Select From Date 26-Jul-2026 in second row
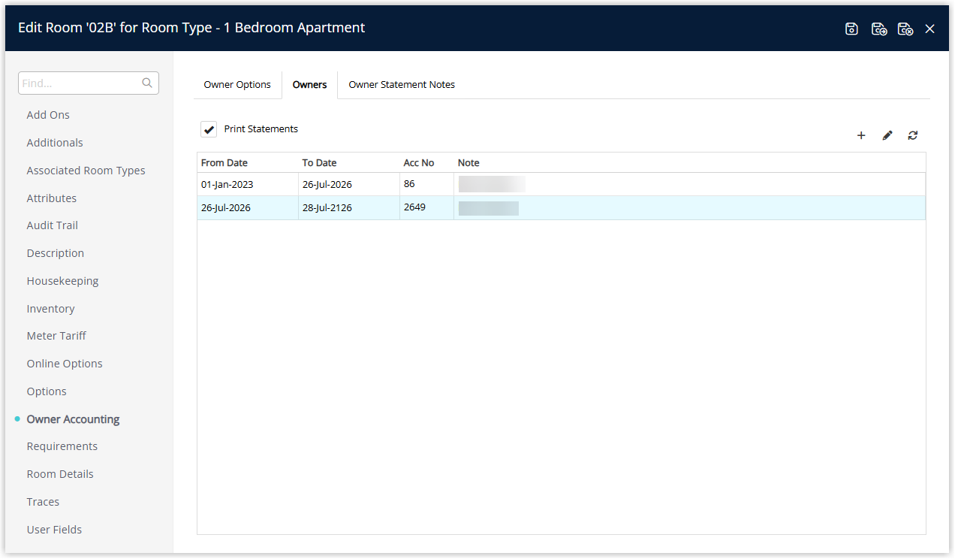 [x=248, y=207]
